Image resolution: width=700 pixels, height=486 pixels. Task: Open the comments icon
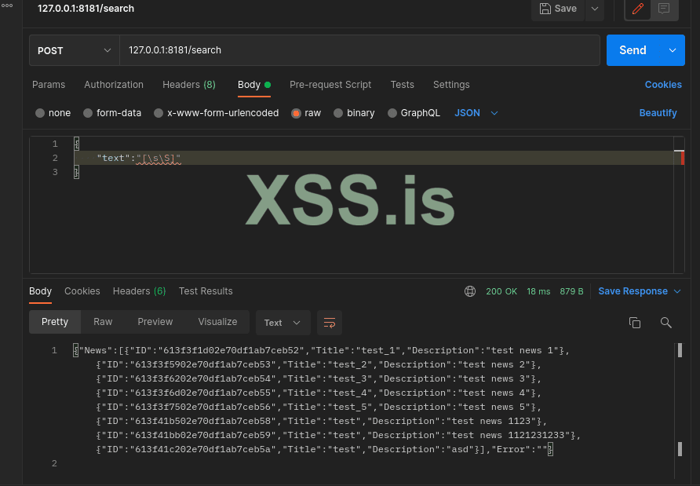point(664,9)
